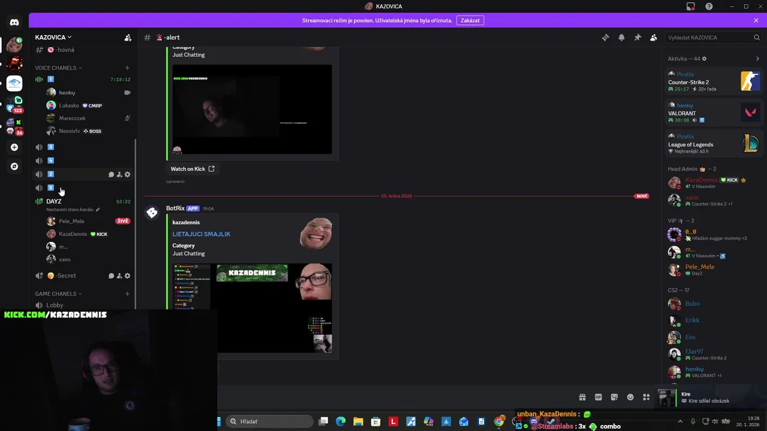
Task: Show hidden system tray icons chevron
Action: 680,421
